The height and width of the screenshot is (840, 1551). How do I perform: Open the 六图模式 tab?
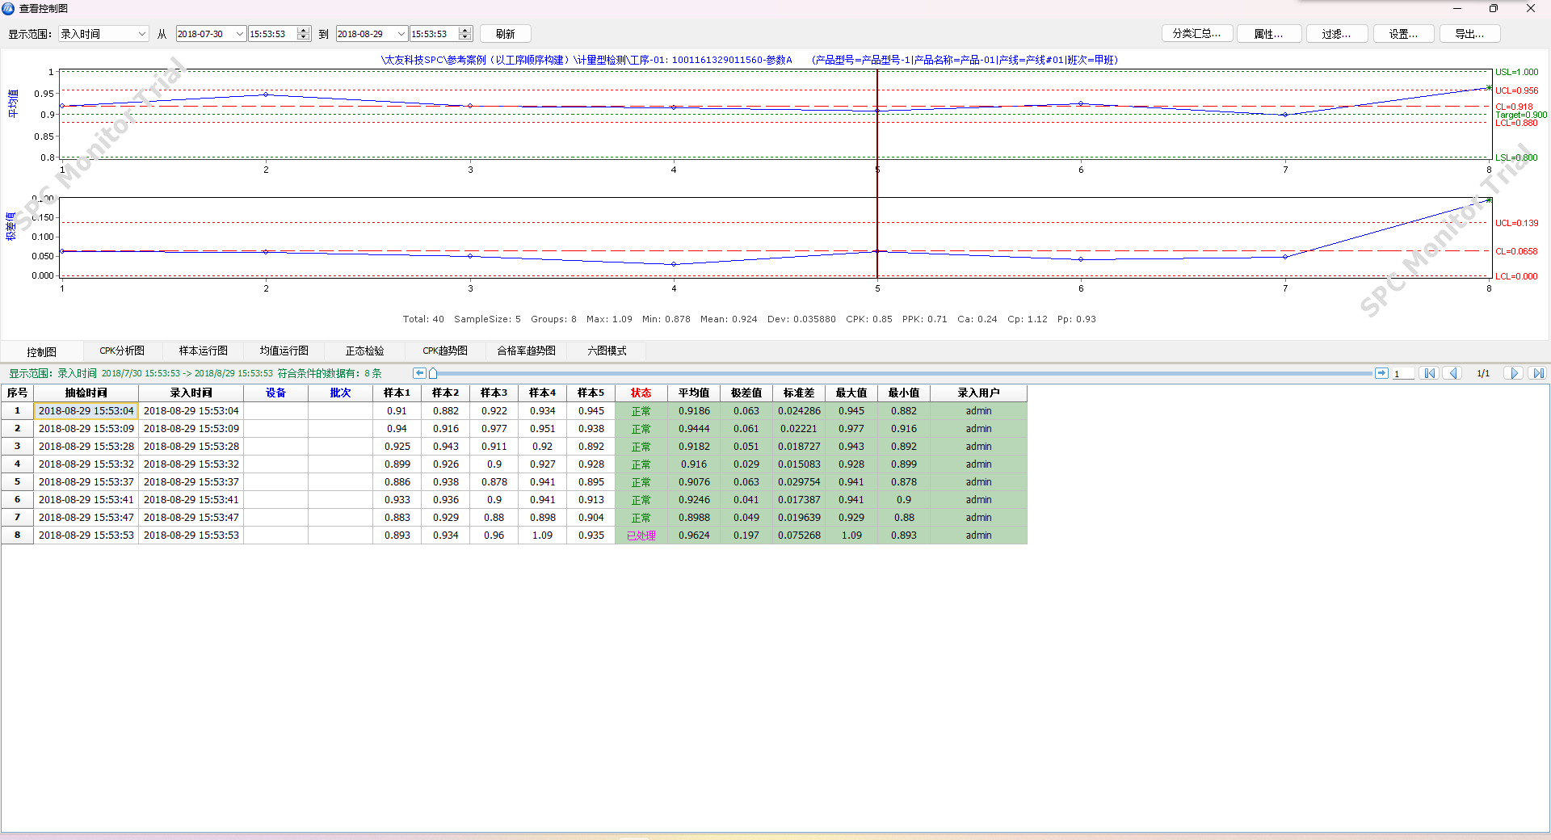click(x=607, y=351)
